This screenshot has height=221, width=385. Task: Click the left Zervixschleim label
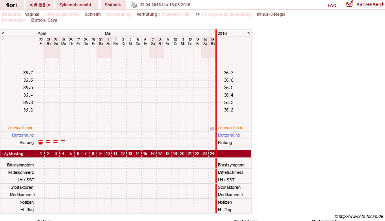(x=21, y=128)
